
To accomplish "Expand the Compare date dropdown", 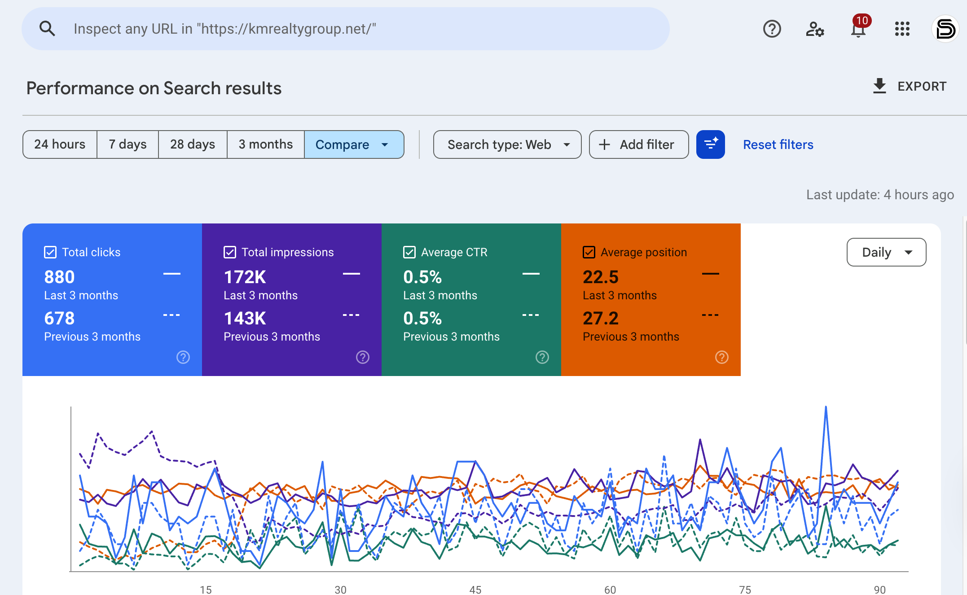I will [x=354, y=144].
